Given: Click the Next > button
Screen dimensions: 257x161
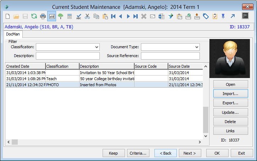Looking at the screenshot, I should point(190,153).
